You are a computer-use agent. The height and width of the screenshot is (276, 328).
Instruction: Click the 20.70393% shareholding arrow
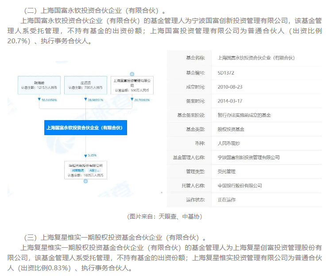131,100
